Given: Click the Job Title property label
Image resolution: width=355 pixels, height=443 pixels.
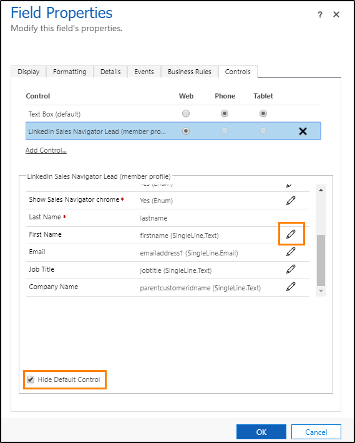Looking at the screenshot, I should click(42, 269).
